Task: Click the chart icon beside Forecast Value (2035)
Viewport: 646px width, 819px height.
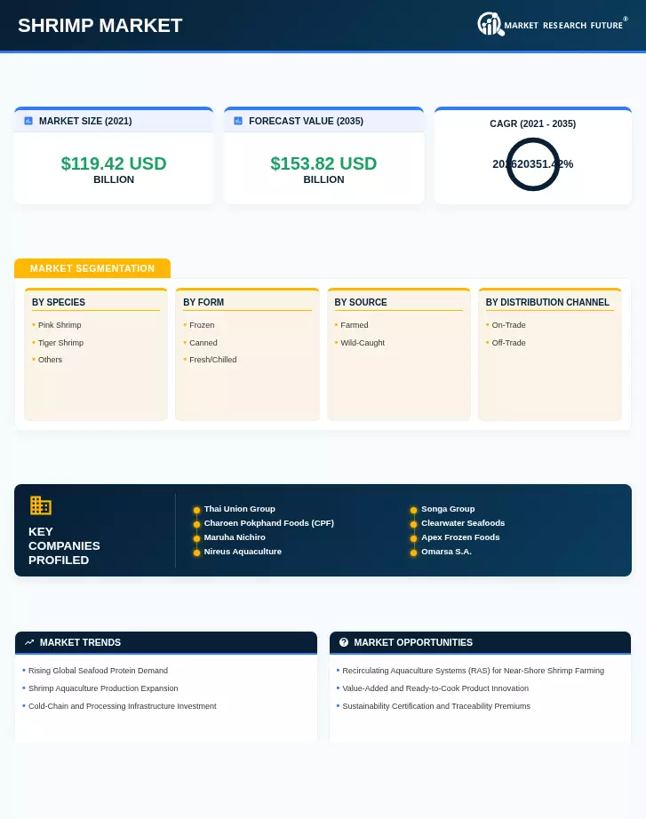Action: 238,121
